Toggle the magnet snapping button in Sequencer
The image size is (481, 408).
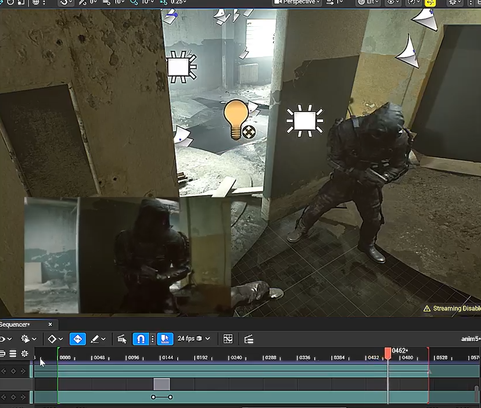point(140,339)
